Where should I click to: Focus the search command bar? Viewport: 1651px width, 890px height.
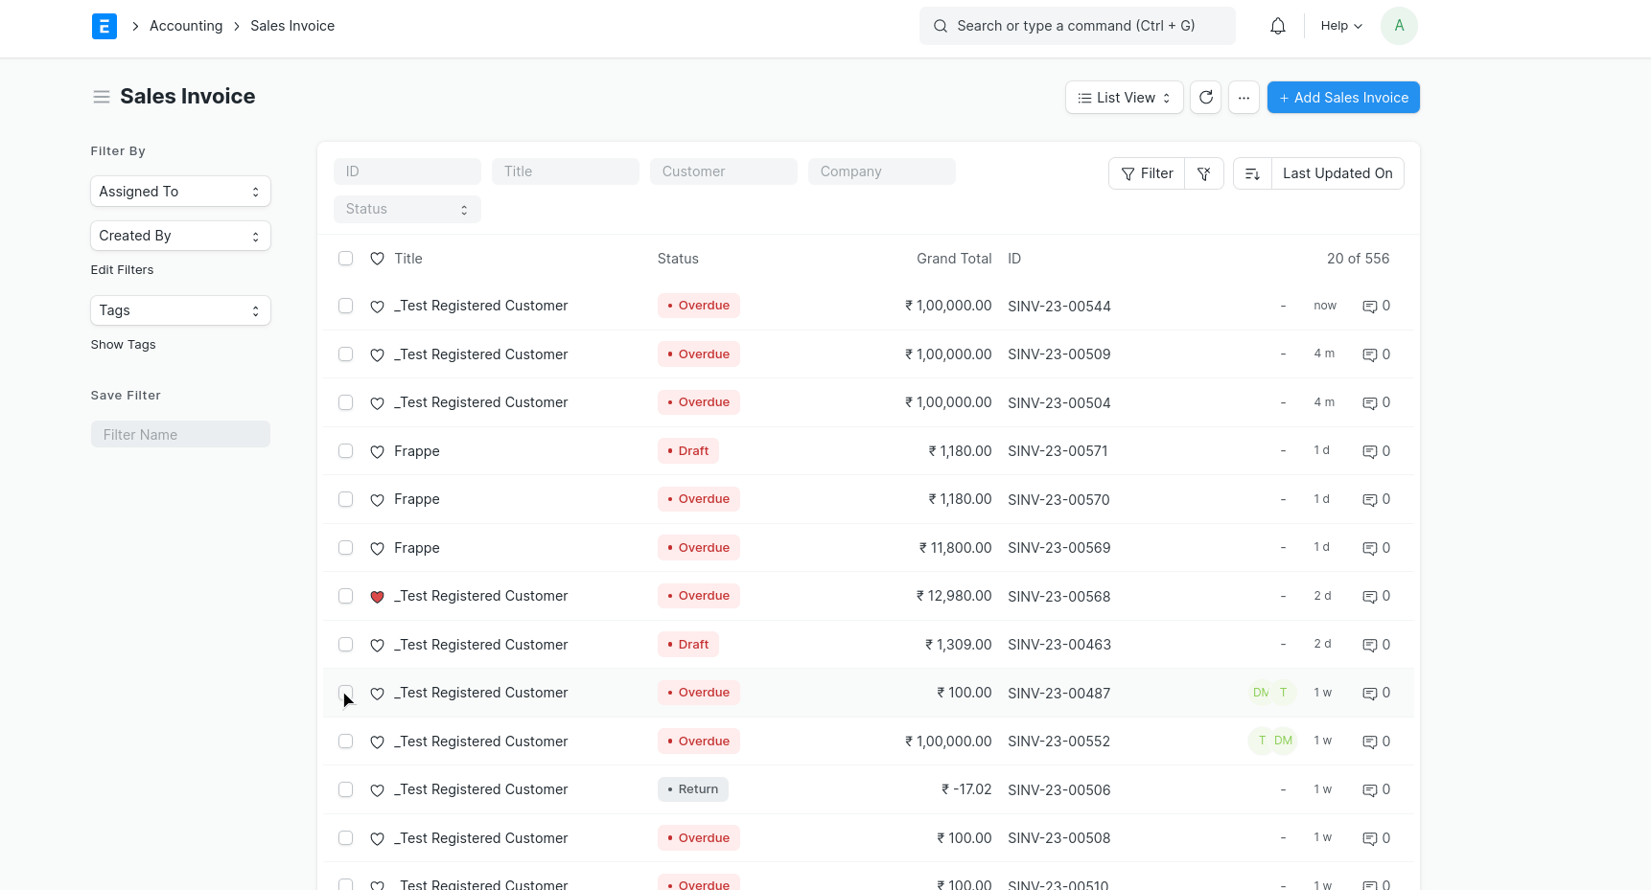click(1078, 26)
